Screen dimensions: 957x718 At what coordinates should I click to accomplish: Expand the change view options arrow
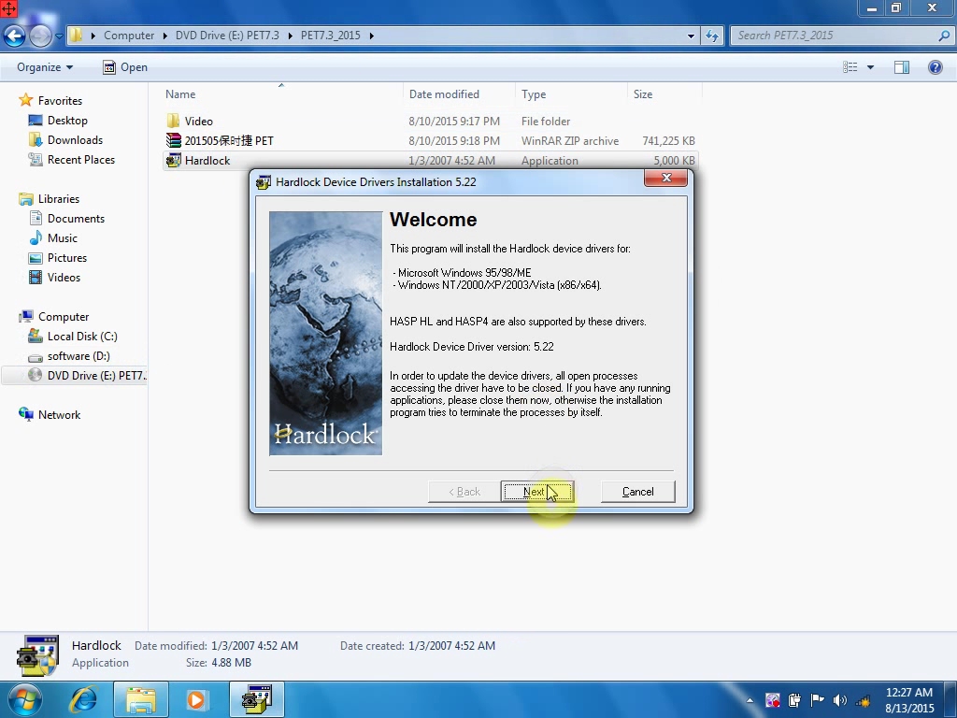tap(870, 67)
